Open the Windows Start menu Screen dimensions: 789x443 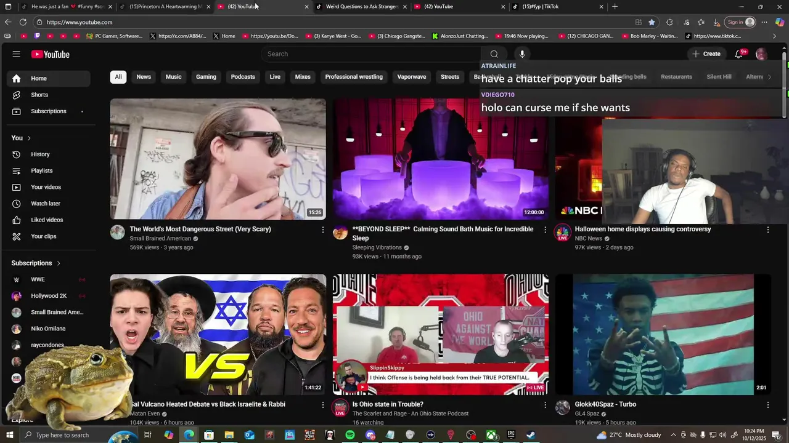coord(10,435)
